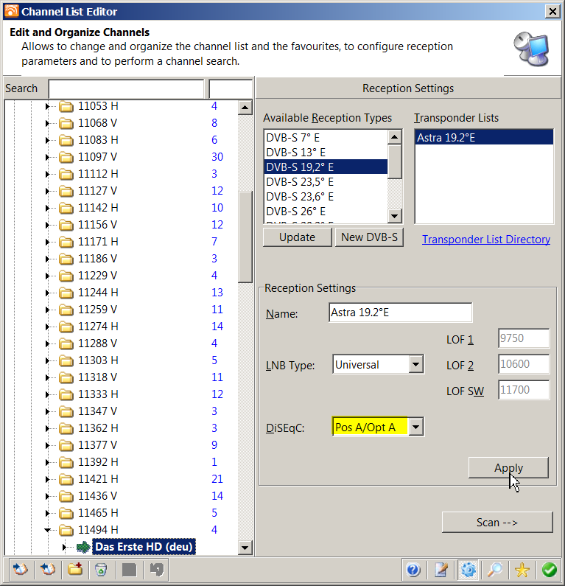565x586 pixels.
Task: Open favourites with the yellow star icon
Action: point(522,569)
